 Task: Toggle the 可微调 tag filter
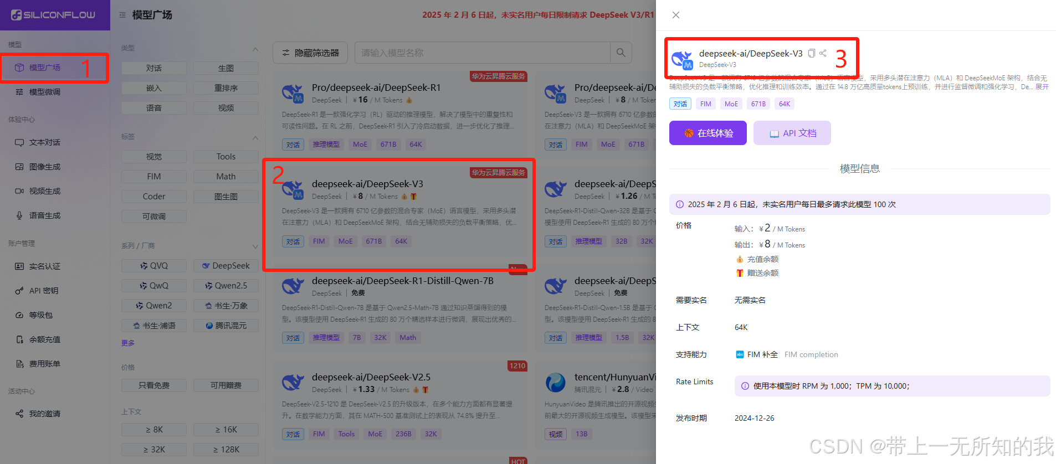click(x=154, y=216)
